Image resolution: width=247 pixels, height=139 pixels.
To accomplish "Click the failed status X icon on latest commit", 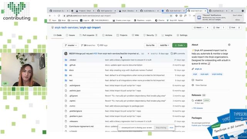I will click(x=148, y=54).
